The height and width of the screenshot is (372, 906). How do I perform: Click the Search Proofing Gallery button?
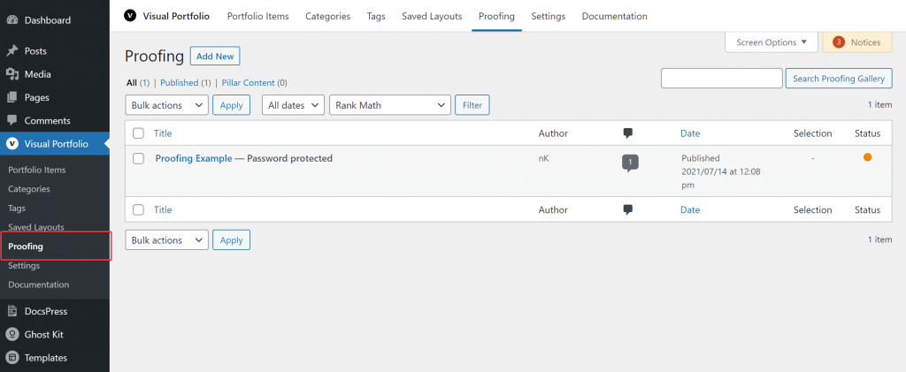[839, 79]
